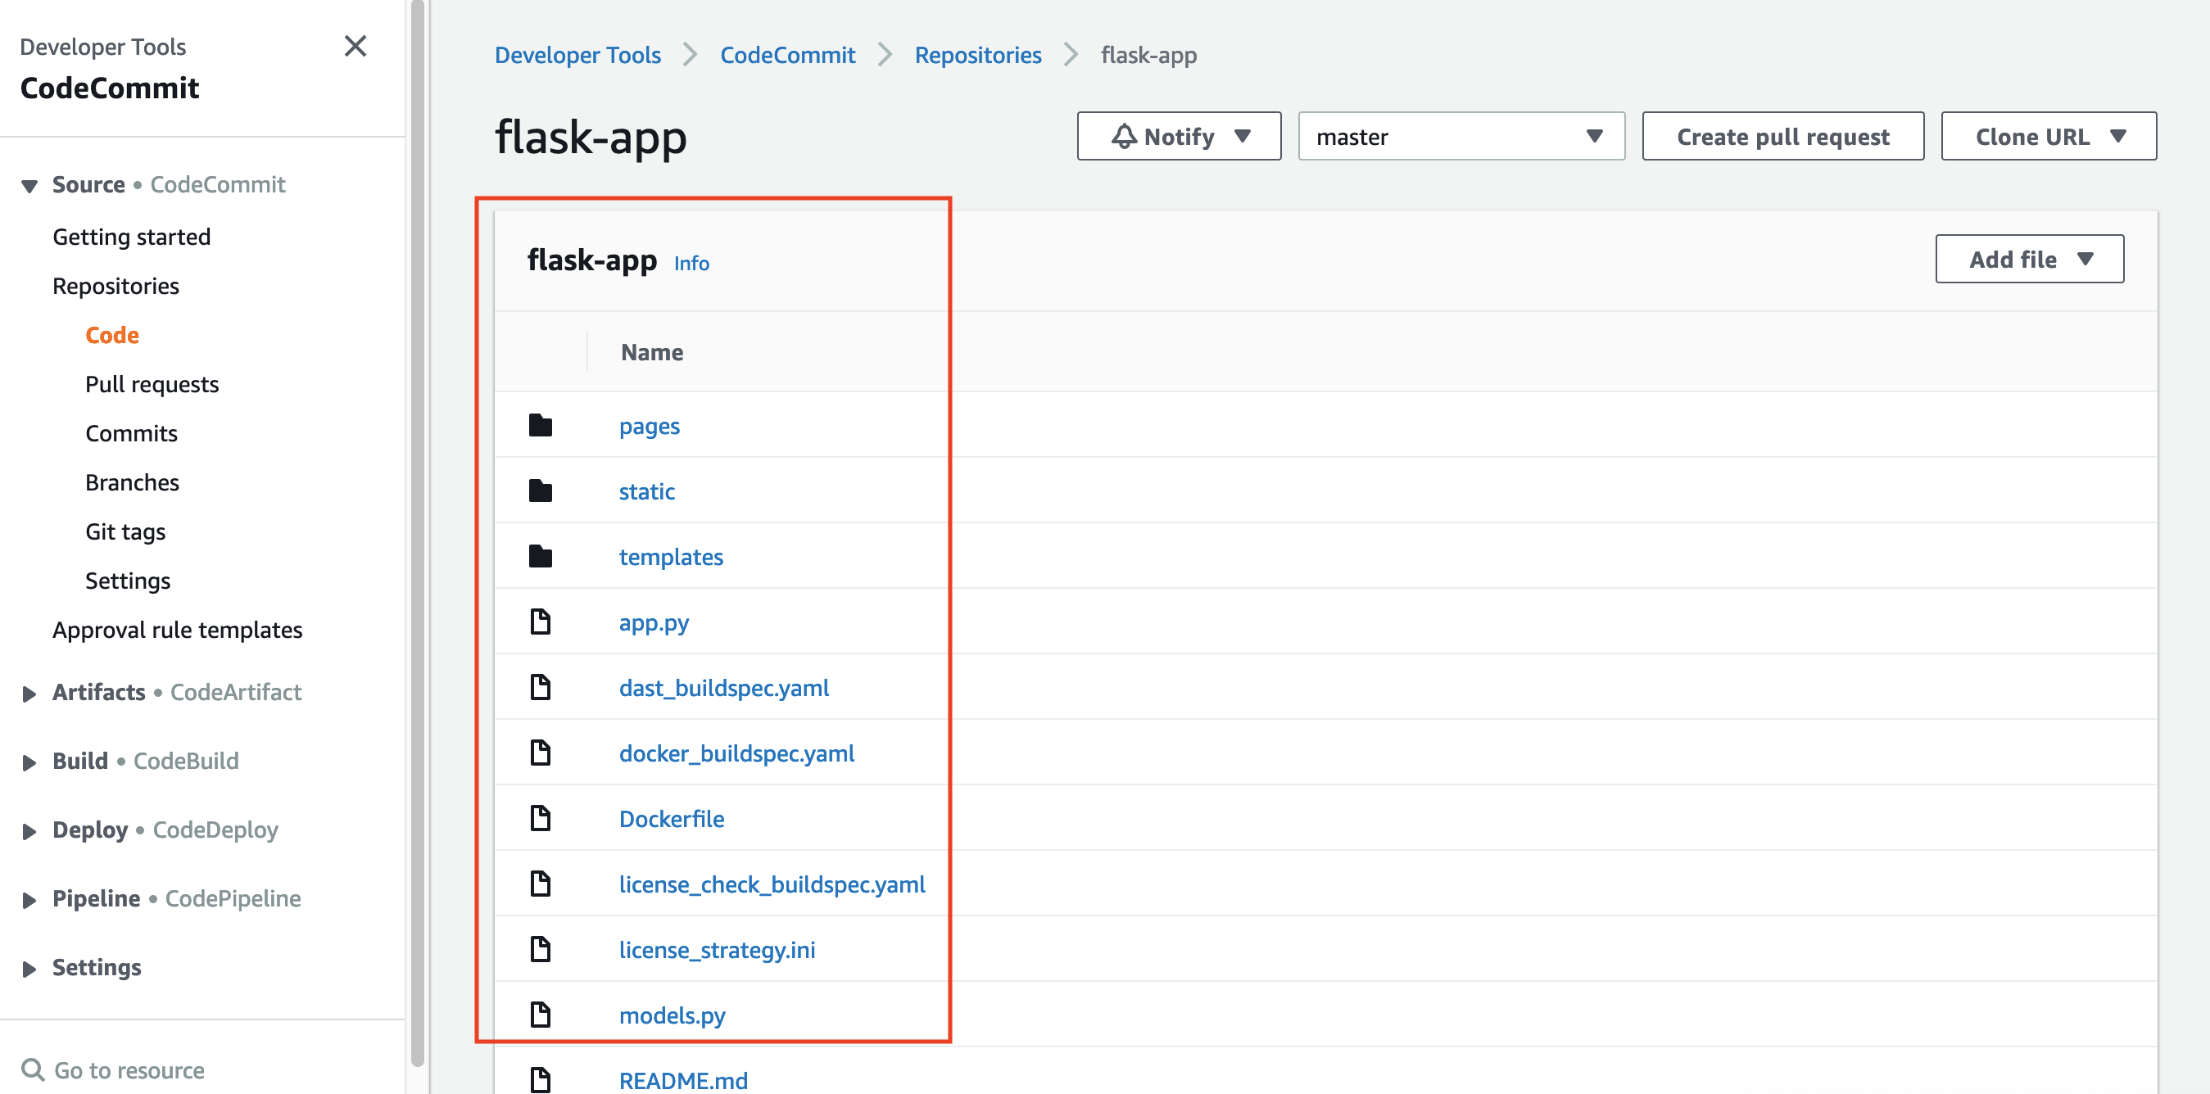This screenshot has height=1094, width=2210.
Task: Click the models.py file icon
Action: coord(541,1015)
